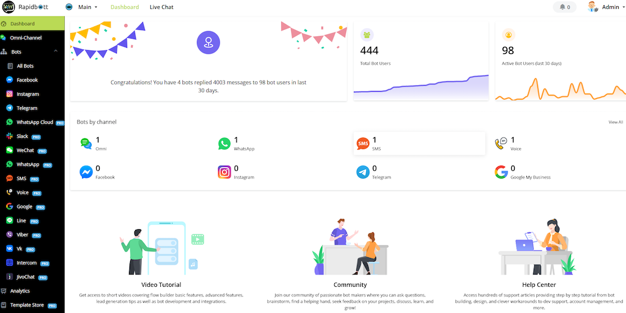
Task: Click the Total Bot Users purple chart
Action: click(x=421, y=87)
